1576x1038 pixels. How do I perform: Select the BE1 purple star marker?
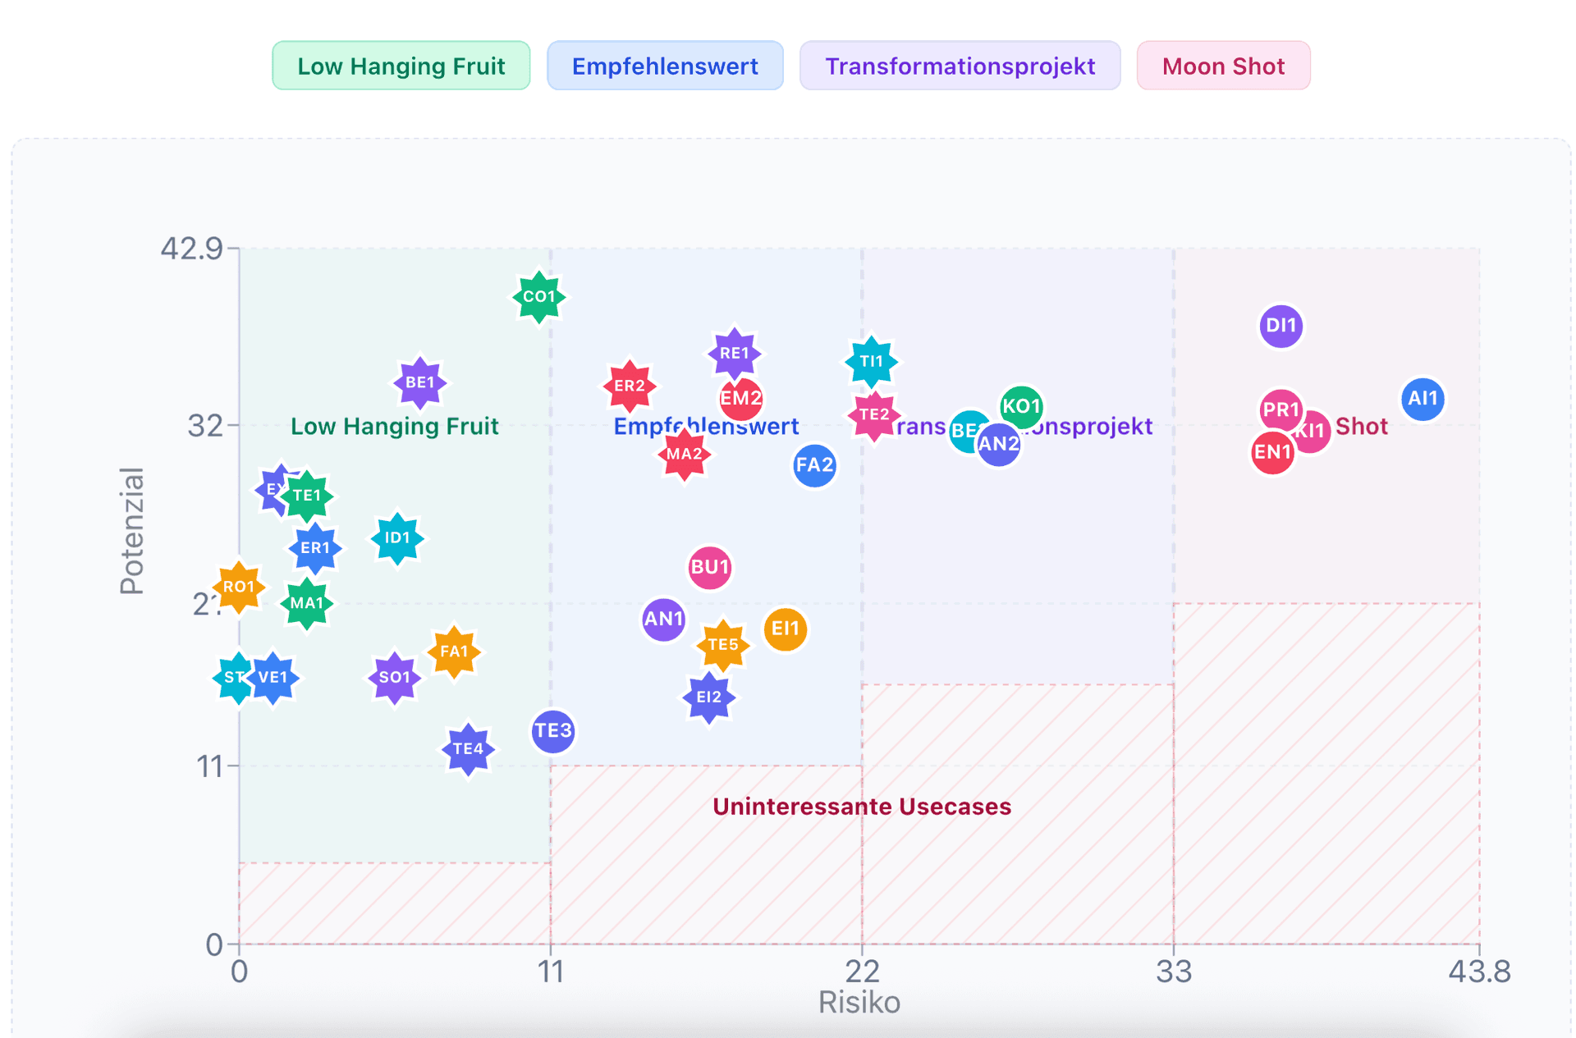coord(419,382)
